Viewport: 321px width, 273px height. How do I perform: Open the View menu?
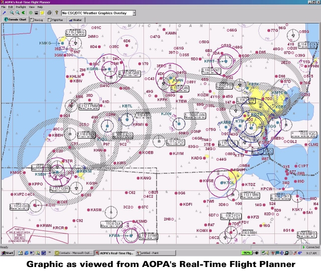click(32, 7)
